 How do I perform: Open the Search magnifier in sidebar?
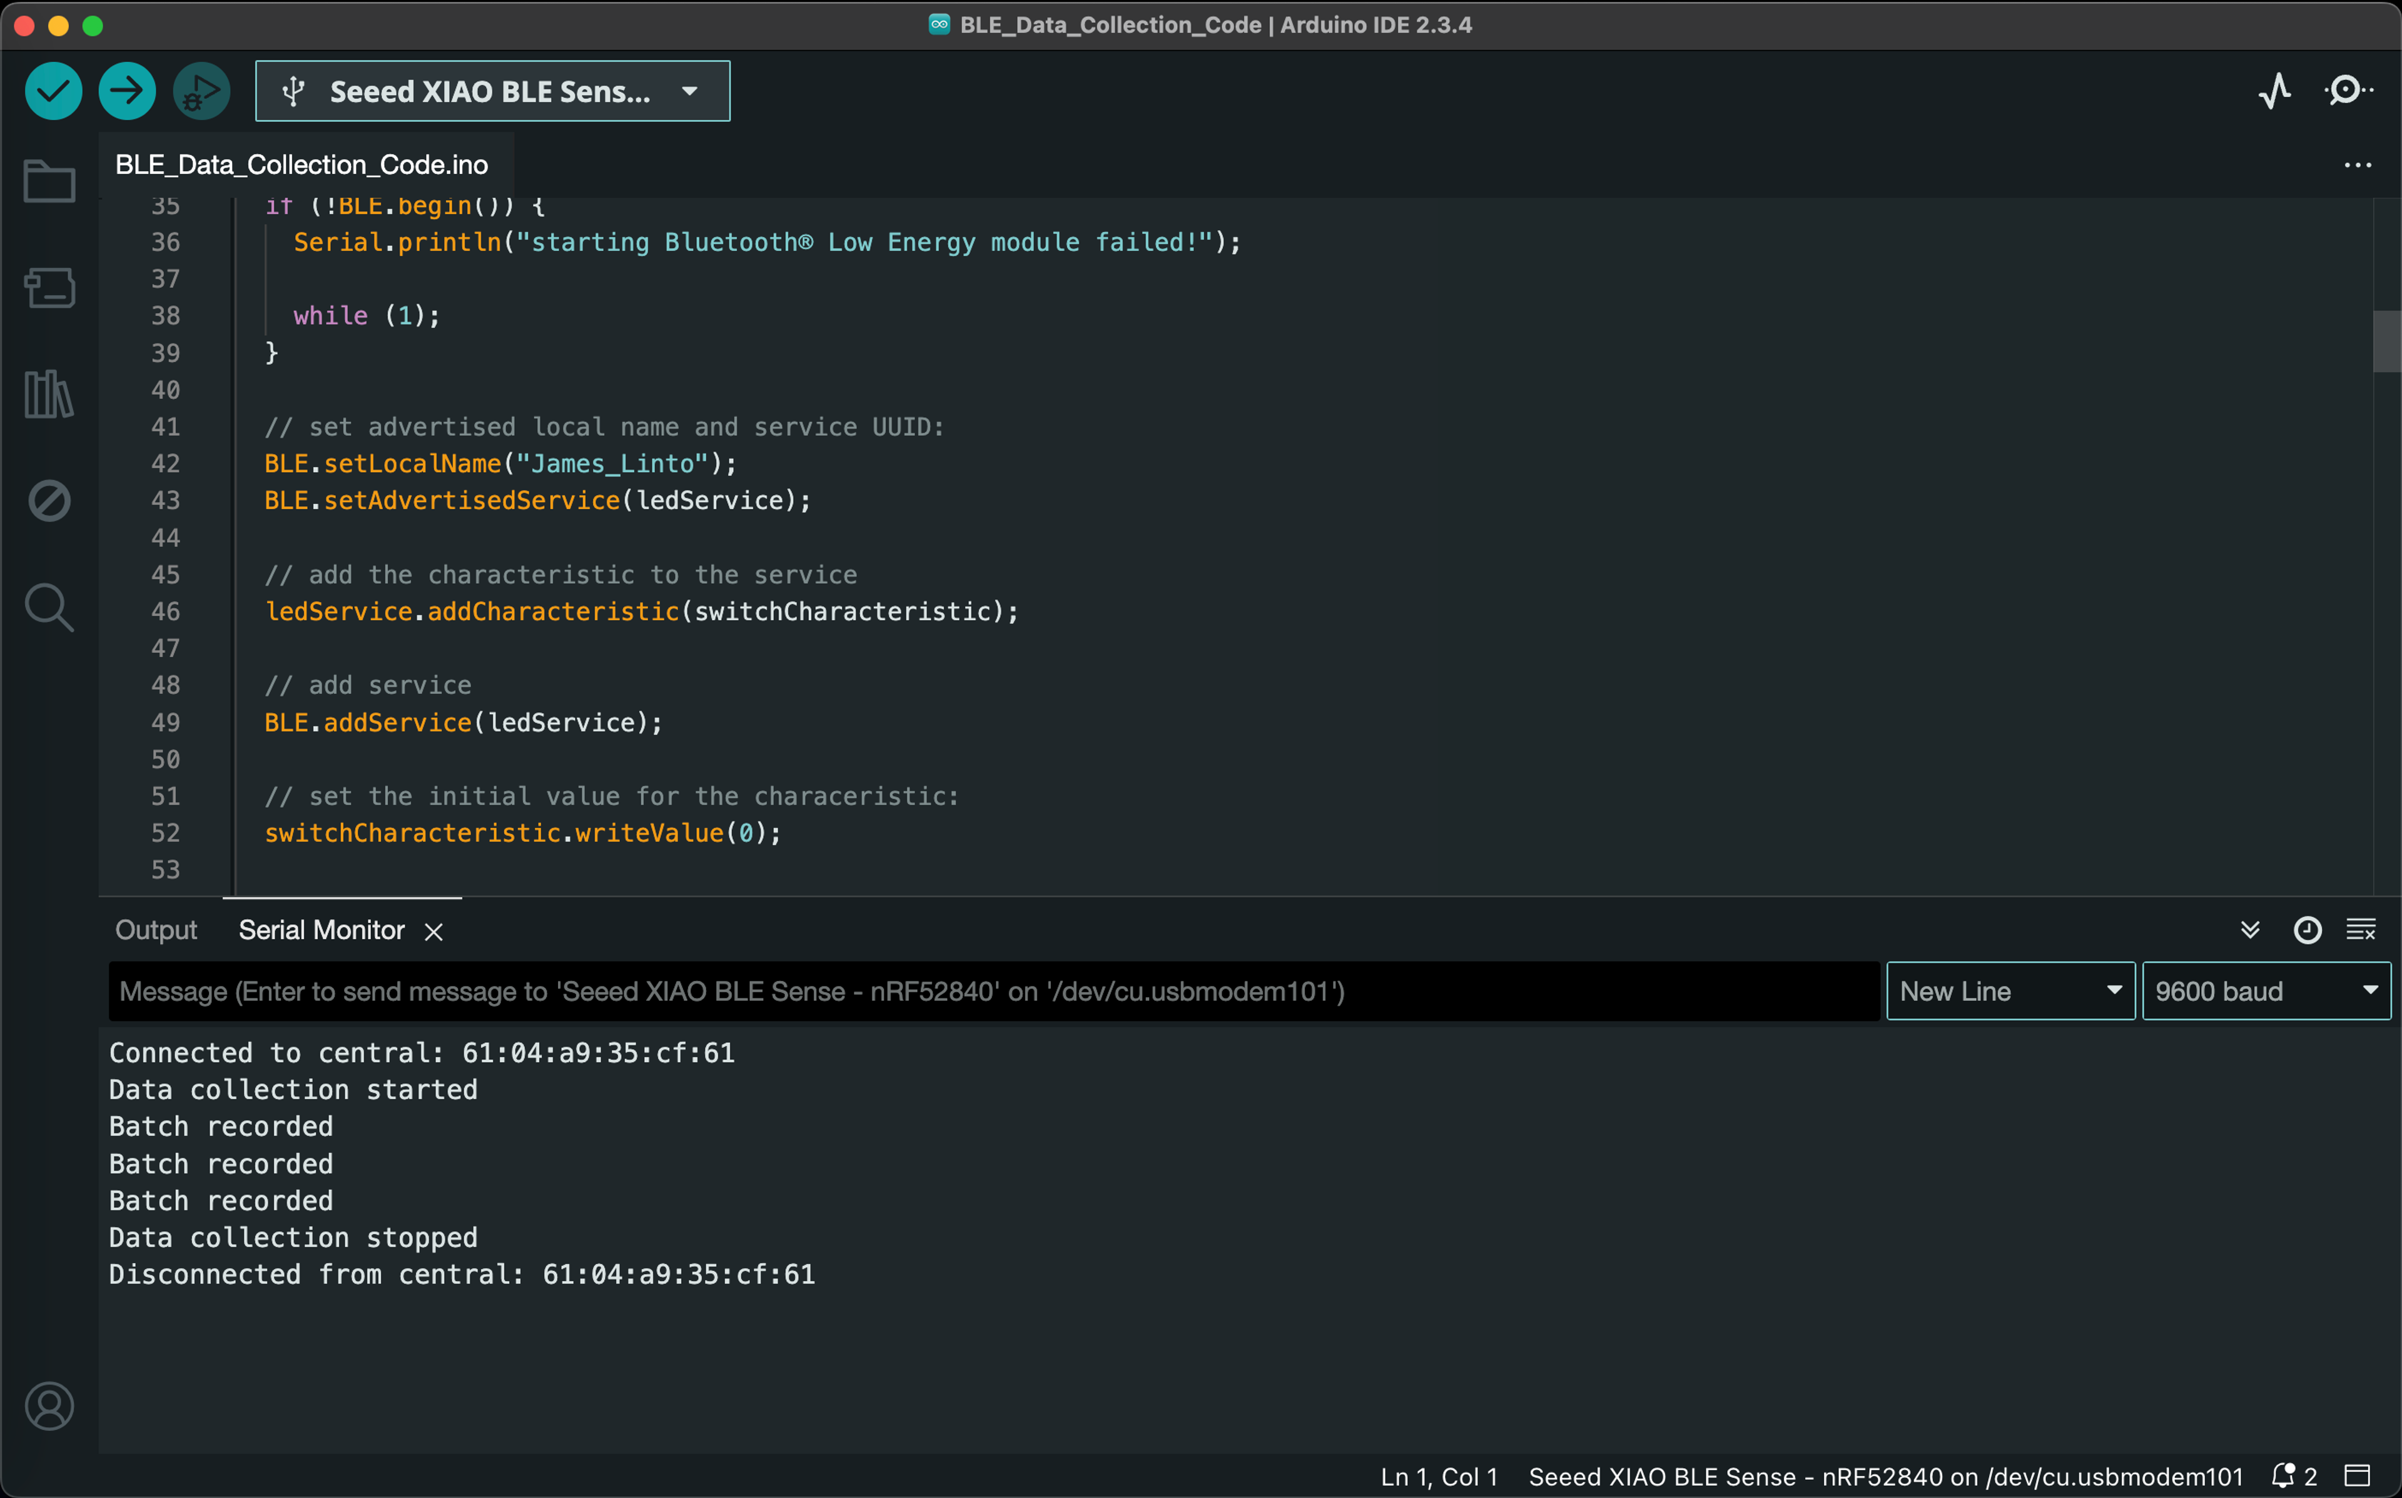point(49,607)
